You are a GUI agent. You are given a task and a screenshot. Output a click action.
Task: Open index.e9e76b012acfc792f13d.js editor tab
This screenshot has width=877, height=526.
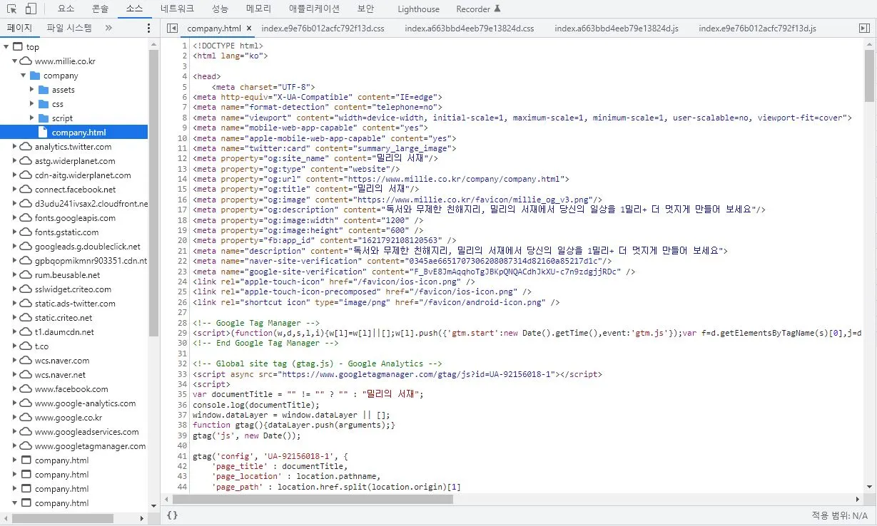[x=757, y=29]
